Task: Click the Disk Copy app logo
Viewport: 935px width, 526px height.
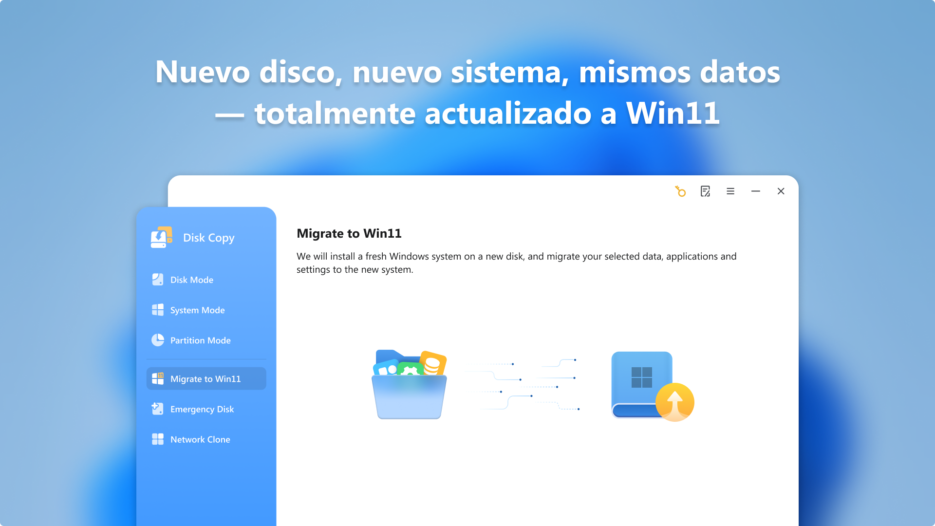Action: pyautogui.click(x=161, y=237)
